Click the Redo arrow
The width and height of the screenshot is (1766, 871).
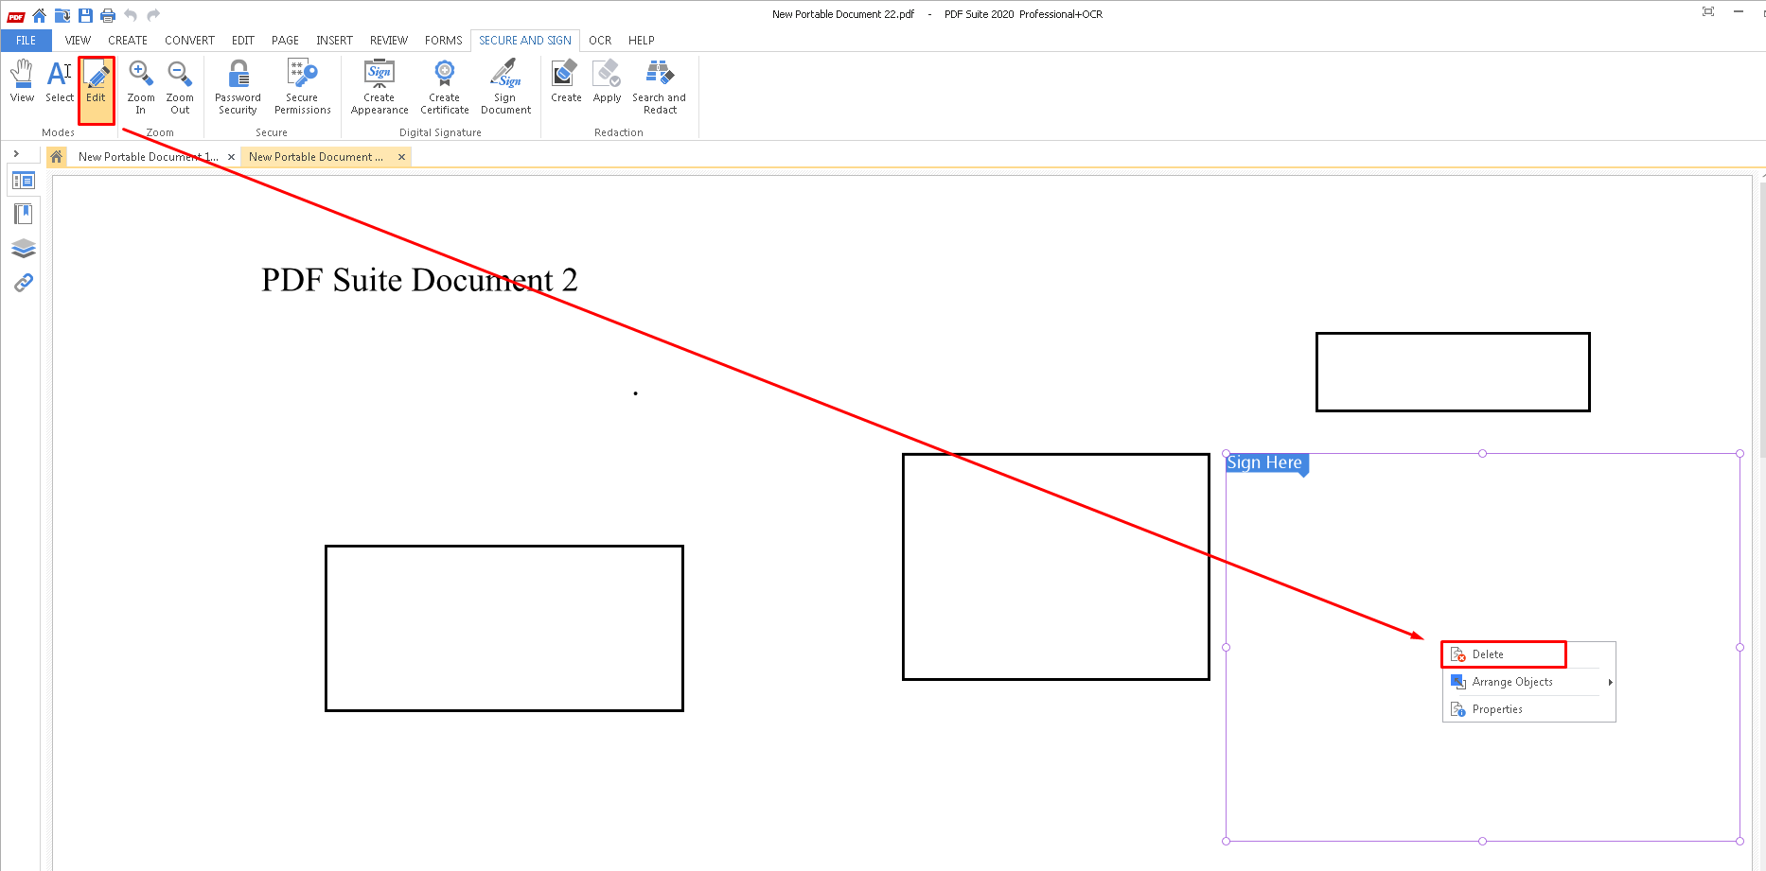[x=153, y=15]
